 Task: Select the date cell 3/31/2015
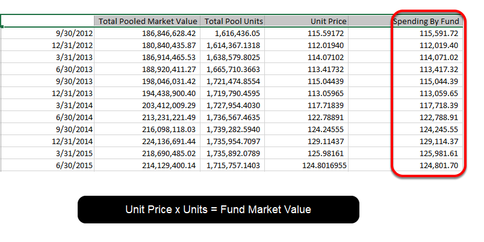[x=48, y=153]
